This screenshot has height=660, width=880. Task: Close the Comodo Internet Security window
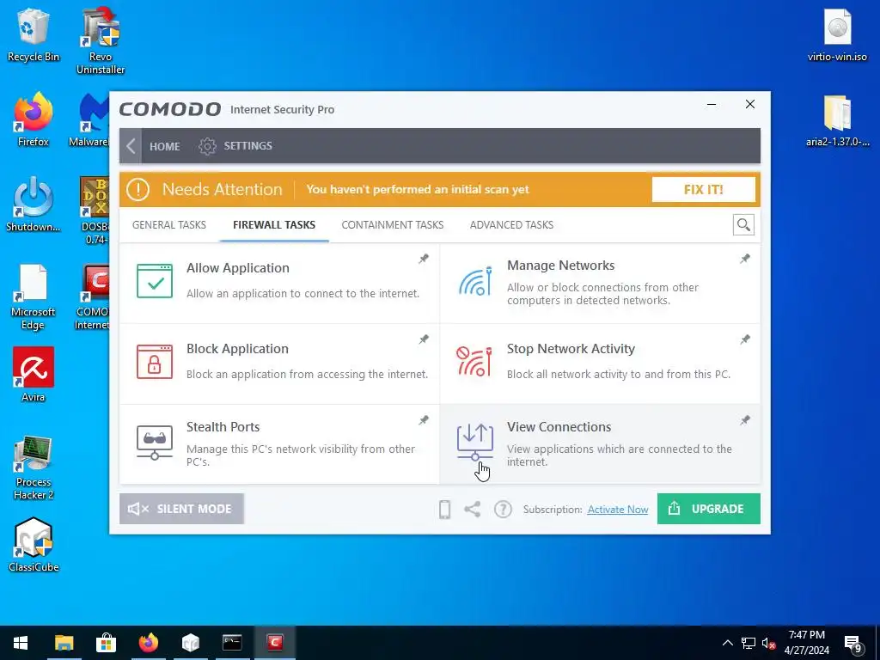tap(749, 104)
